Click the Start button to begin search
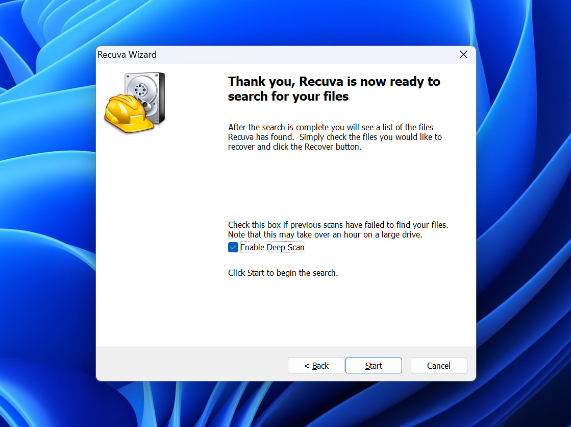 coord(374,365)
